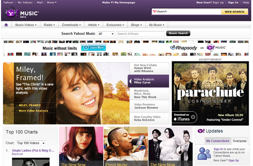Click the Music Search button

click(x=178, y=33)
